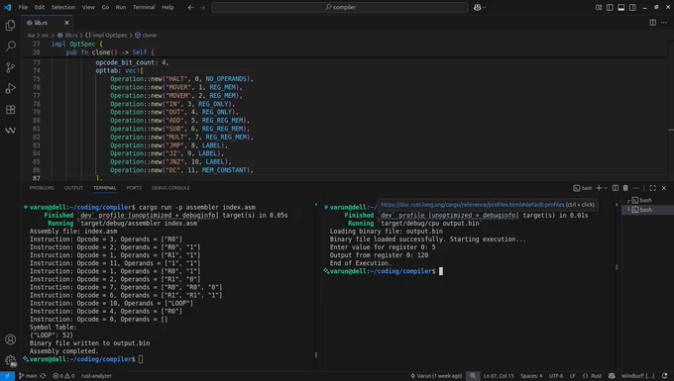Open the Explorer view in activity bar
674x381 pixels.
pos(10,26)
